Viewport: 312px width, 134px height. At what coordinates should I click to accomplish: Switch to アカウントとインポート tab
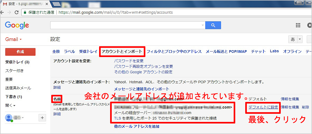pos(122,51)
